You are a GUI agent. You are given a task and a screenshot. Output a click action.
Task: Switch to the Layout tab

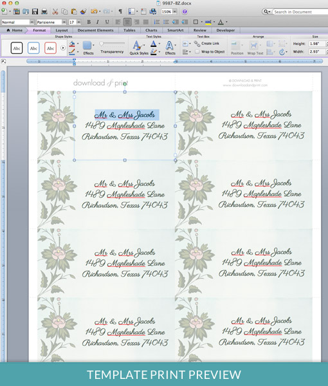(62, 30)
